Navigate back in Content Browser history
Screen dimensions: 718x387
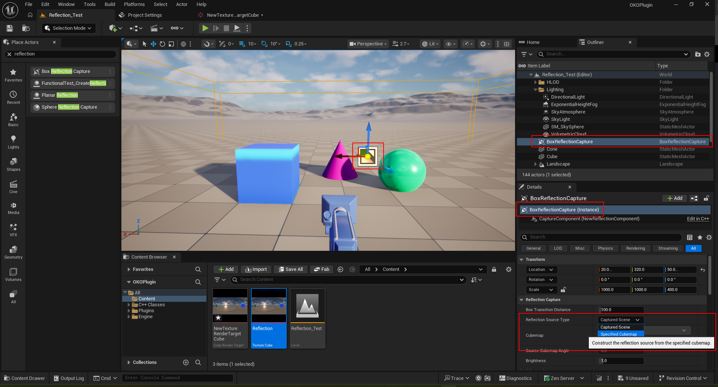(340, 269)
